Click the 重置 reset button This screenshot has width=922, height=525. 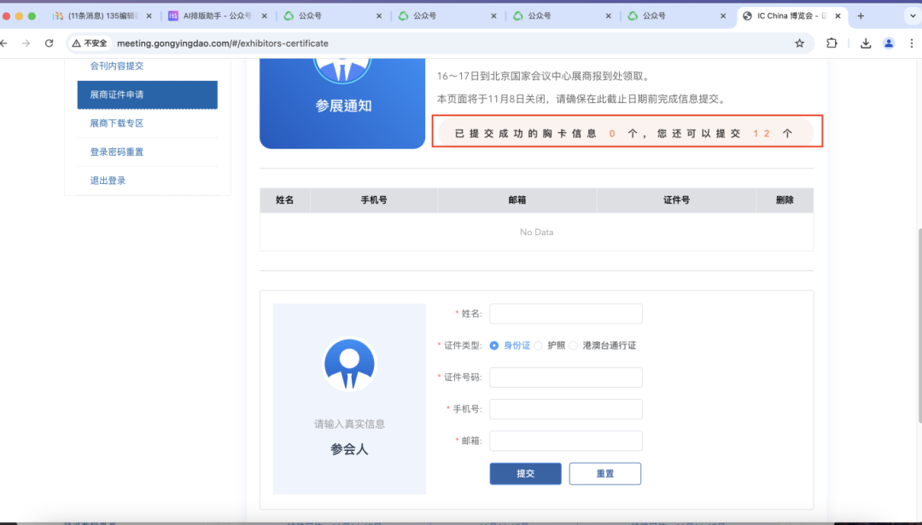(x=605, y=473)
